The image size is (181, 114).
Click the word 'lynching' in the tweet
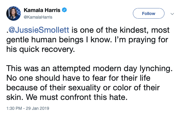click(x=156, y=69)
